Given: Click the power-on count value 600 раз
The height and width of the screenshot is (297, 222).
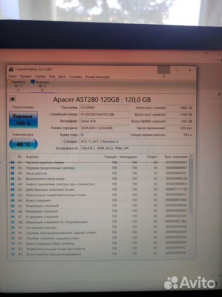Looking at the screenshot, I should tap(180, 128).
